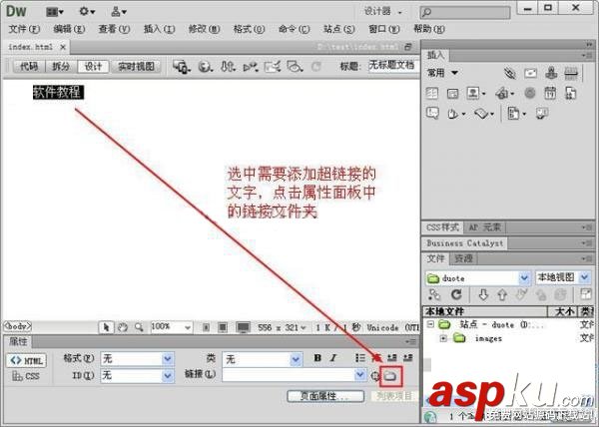Click the Server-Side Include icon

pos(570,93)
